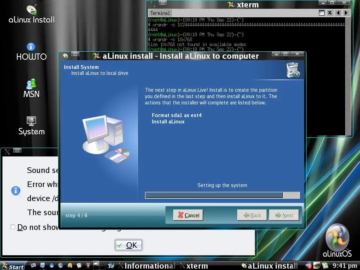
Task: Go to next tab using xterm right arrow
Action: click(346, 13)
